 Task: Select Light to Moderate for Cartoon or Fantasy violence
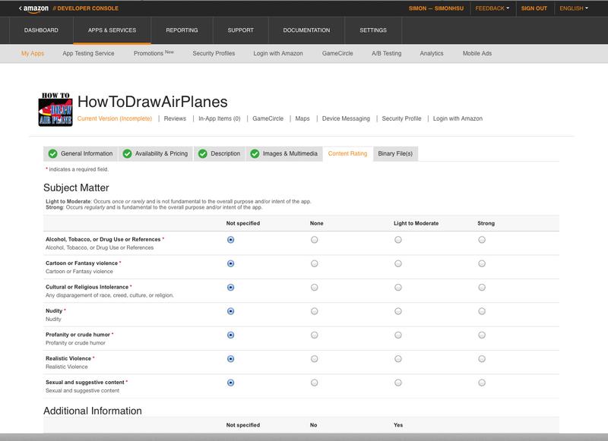[x=398, y=263]
